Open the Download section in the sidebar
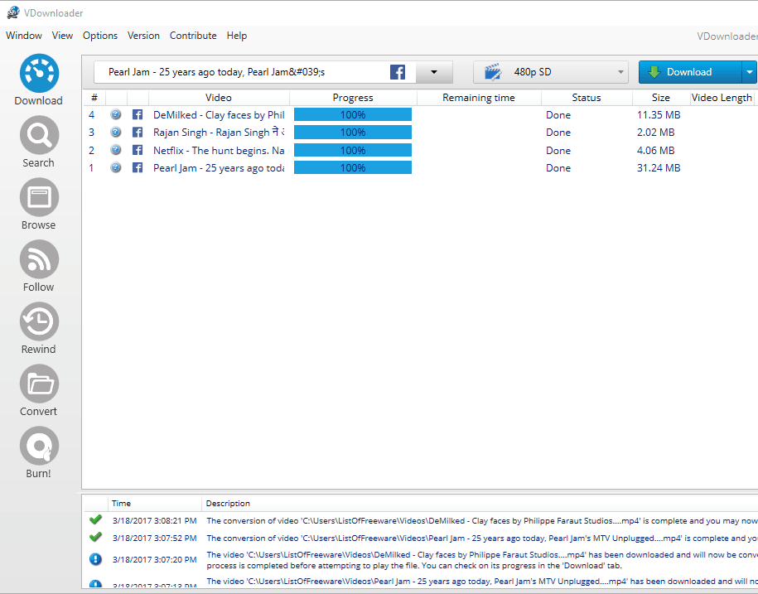The height and width of the screenshot is (594, 758). click(39, 80)
